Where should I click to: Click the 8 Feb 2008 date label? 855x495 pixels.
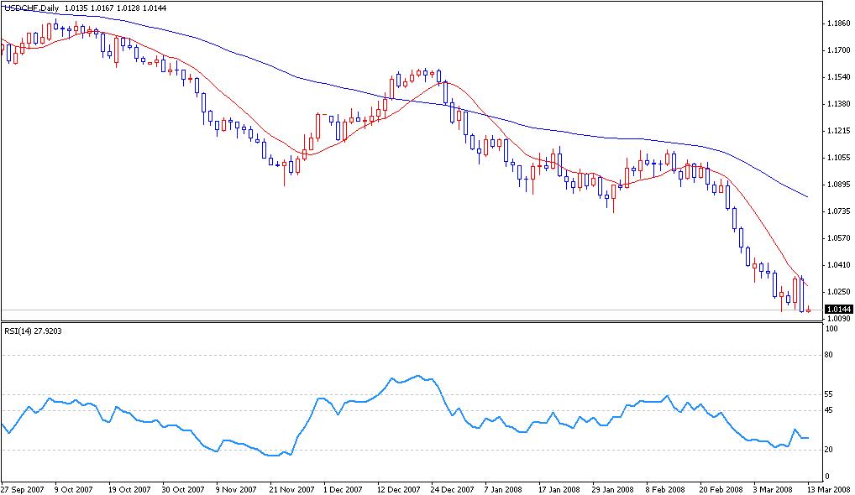(665, 490)
